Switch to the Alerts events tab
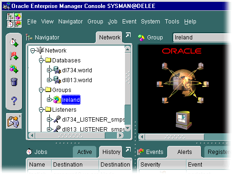The image size is (234, 176). [x=185, y=152]
